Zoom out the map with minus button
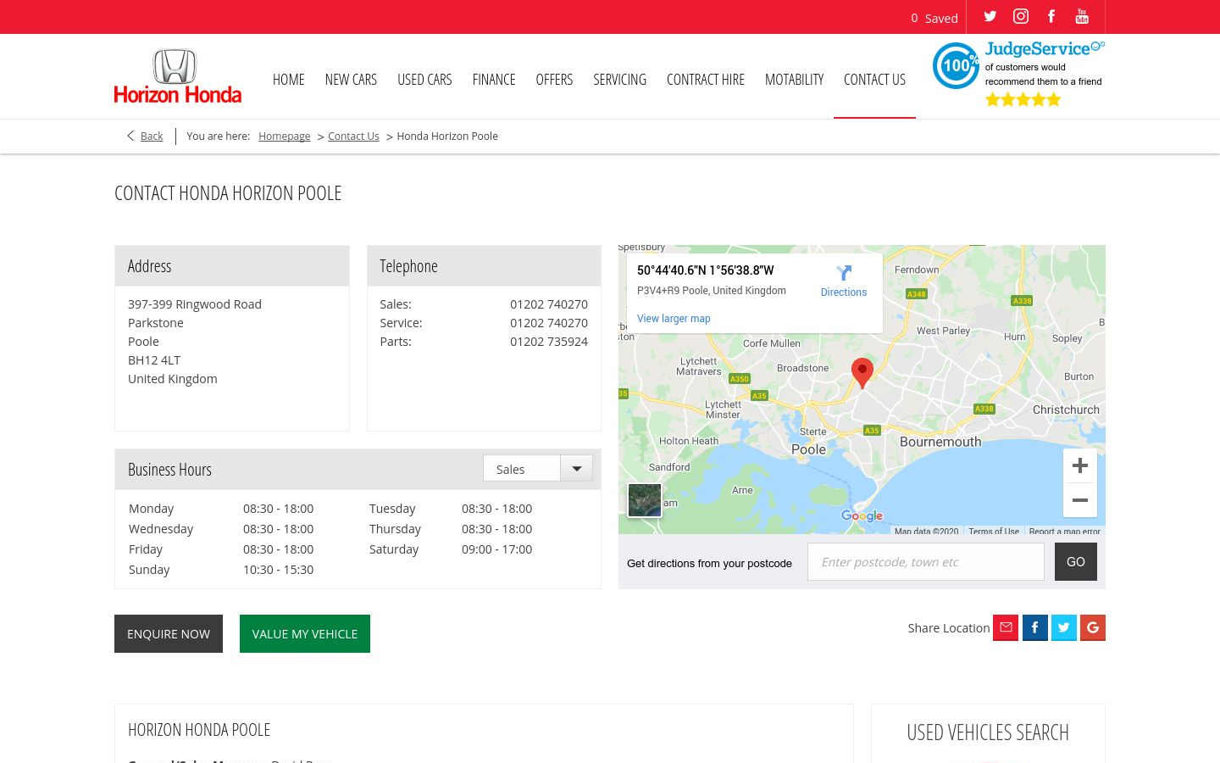 tap(1080, 500)
